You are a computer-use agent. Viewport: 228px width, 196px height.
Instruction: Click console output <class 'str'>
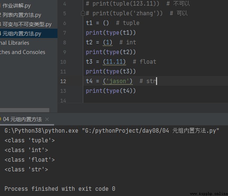tap(26, 170)
